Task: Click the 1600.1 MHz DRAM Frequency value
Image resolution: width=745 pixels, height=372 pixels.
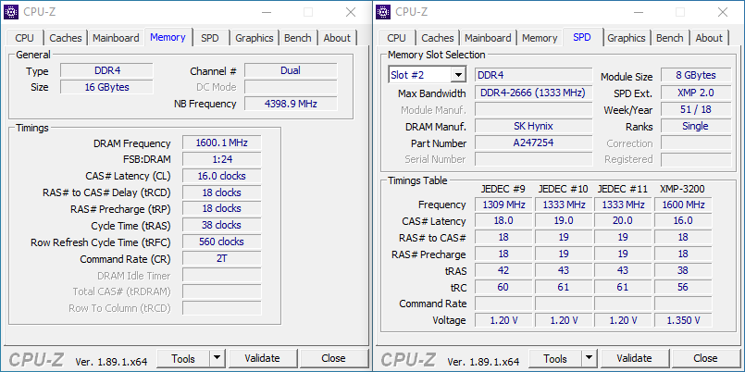Action: 222,143
